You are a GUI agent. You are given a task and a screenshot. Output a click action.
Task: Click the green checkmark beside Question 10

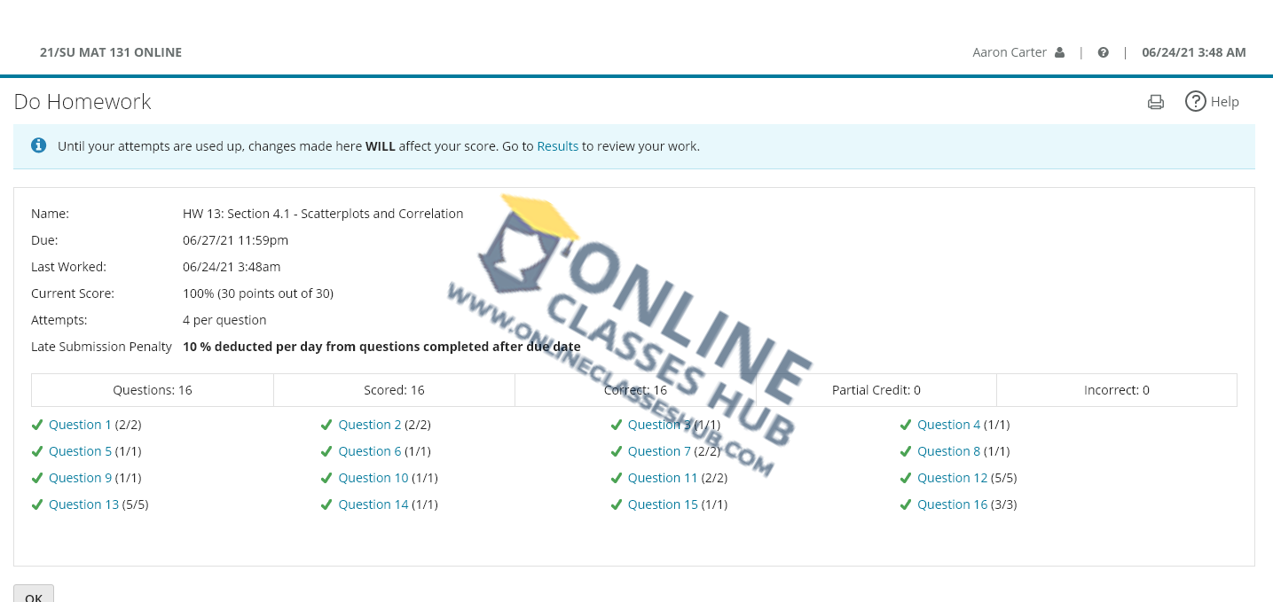(x=326, y=478)
